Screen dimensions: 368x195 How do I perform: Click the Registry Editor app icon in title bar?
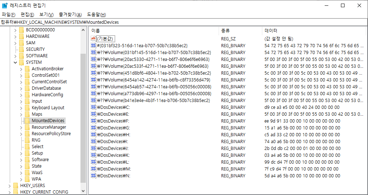pyautogui.click(x=4, y=6)
